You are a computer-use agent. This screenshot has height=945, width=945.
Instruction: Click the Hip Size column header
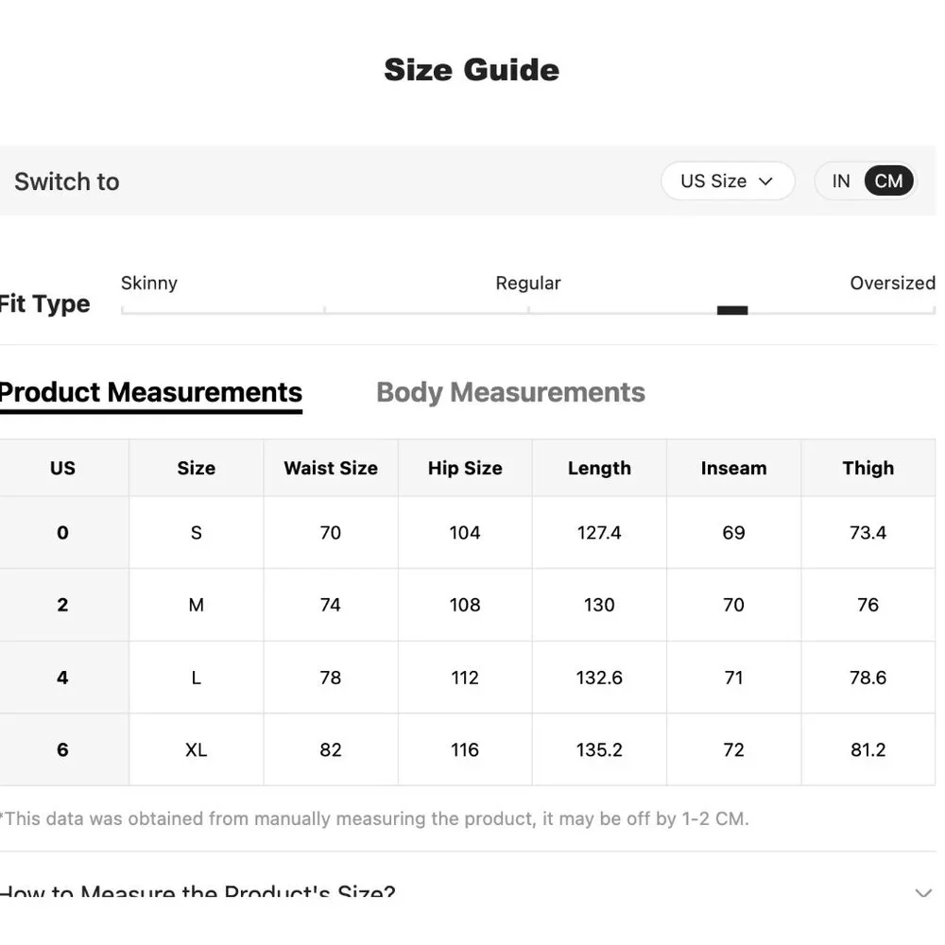point(465,468)
